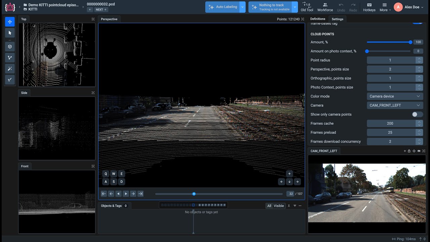Viewport: 430px width, 242px height.
Task: Select the cursor pointer tool
Action: point(10,33)
